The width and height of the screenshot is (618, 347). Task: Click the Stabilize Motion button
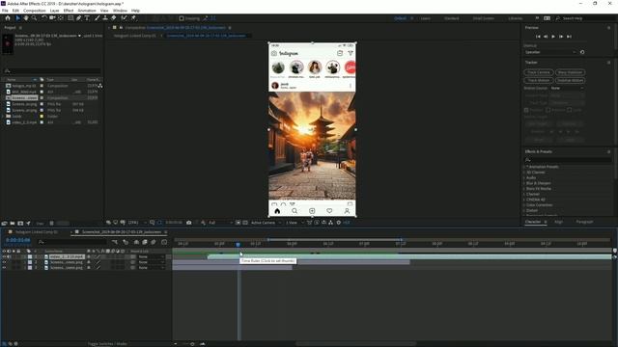click(570, 80)
